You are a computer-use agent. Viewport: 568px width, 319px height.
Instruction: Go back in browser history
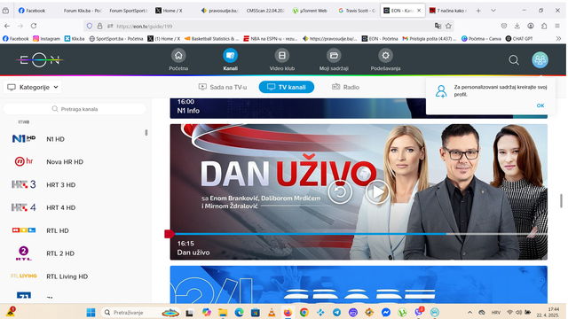pos(7,26)
